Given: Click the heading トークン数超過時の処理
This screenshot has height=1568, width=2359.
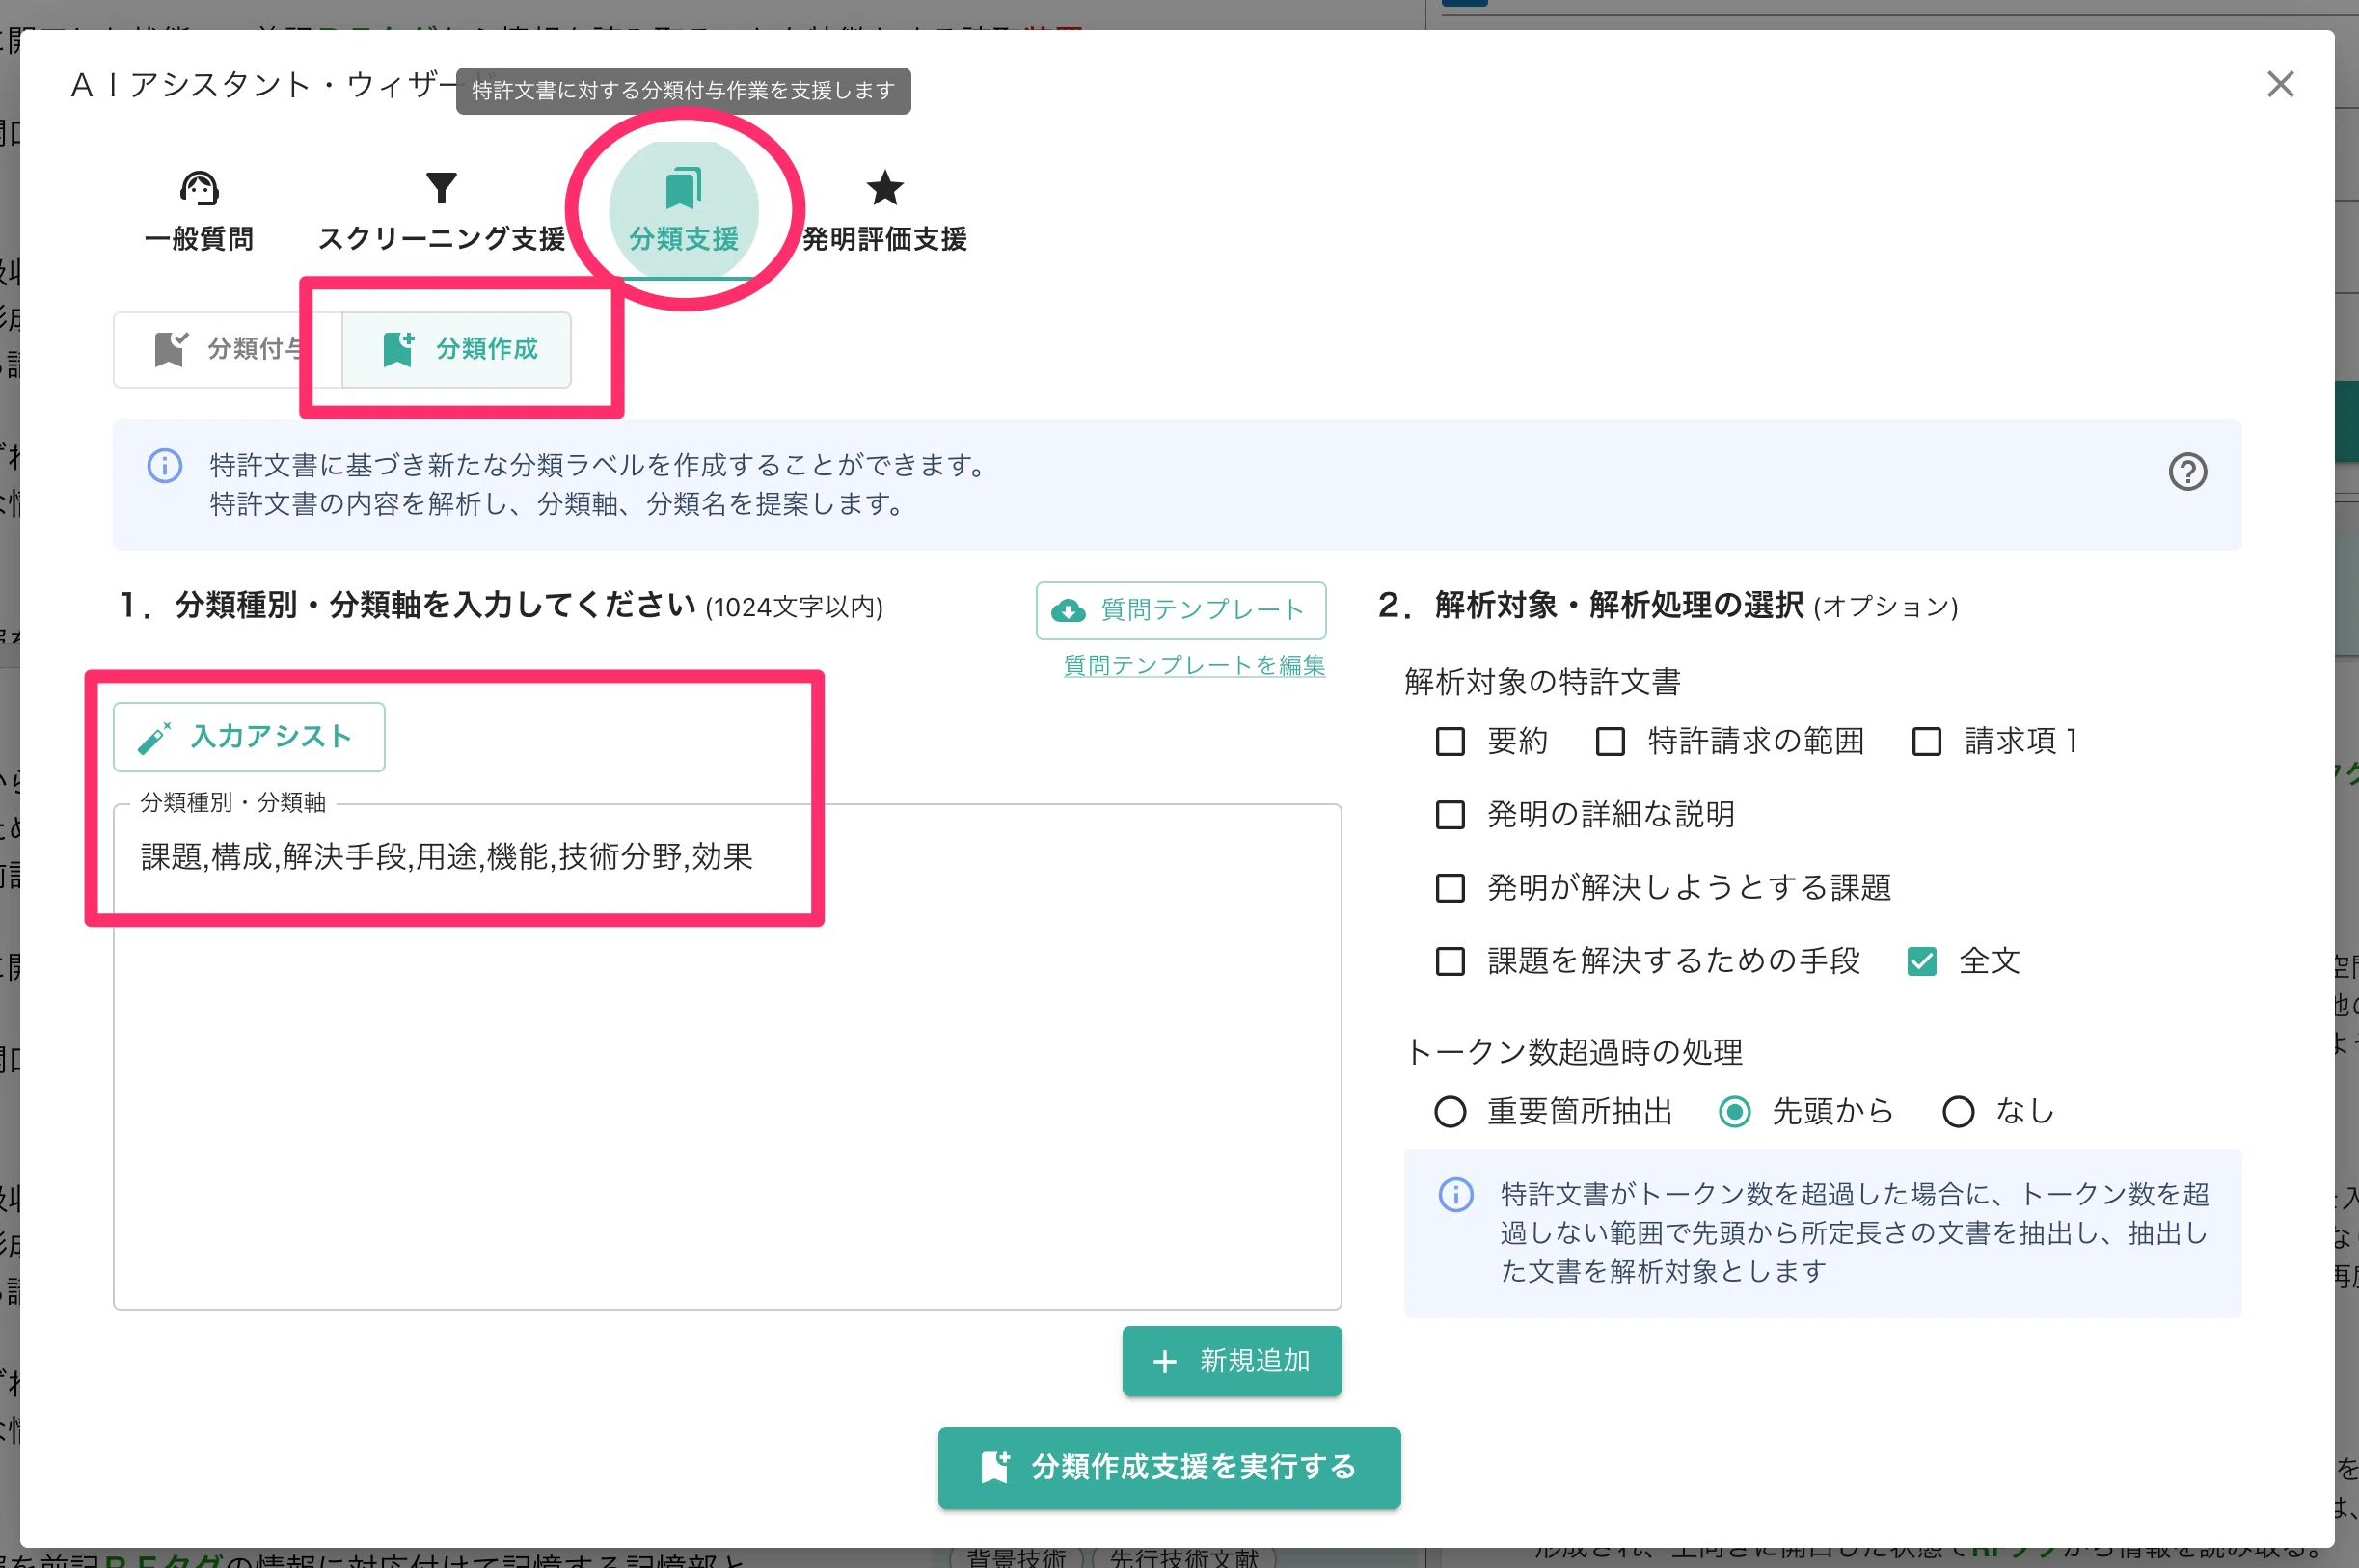Looking at the screenshot, I should (x=1573, y=1052).
